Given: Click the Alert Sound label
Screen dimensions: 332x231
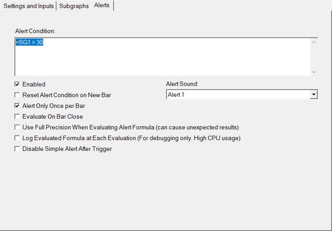Looking at the screenshot, I should point(182,84).
